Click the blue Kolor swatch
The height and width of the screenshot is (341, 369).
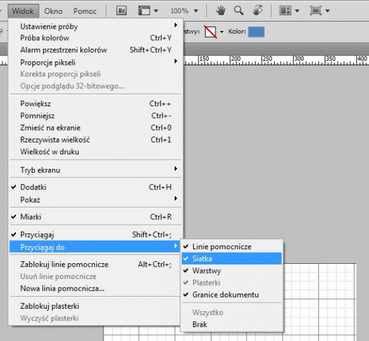pyautogui.click(x=256, y=32)
